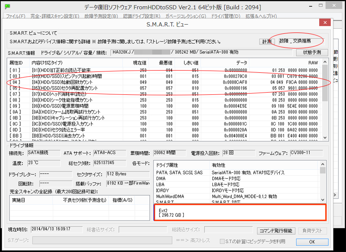This screenshot has height=252, width=346.
Task: Click the up arrow of drive attribute list scrollbar
Action: pos(323,164)
